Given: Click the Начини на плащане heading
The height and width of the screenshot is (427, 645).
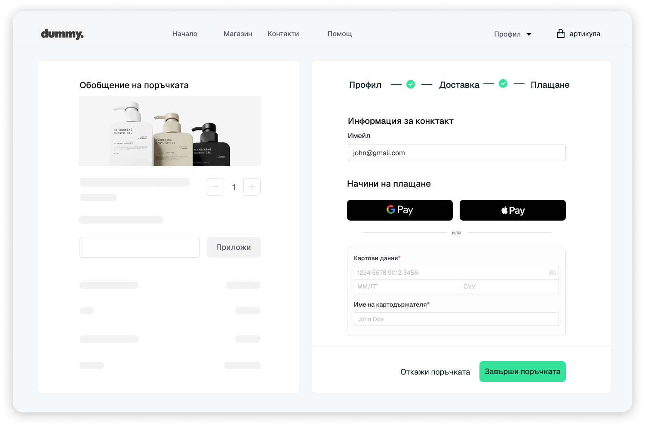Looking at the screenshot, I should tap(389, 184).
